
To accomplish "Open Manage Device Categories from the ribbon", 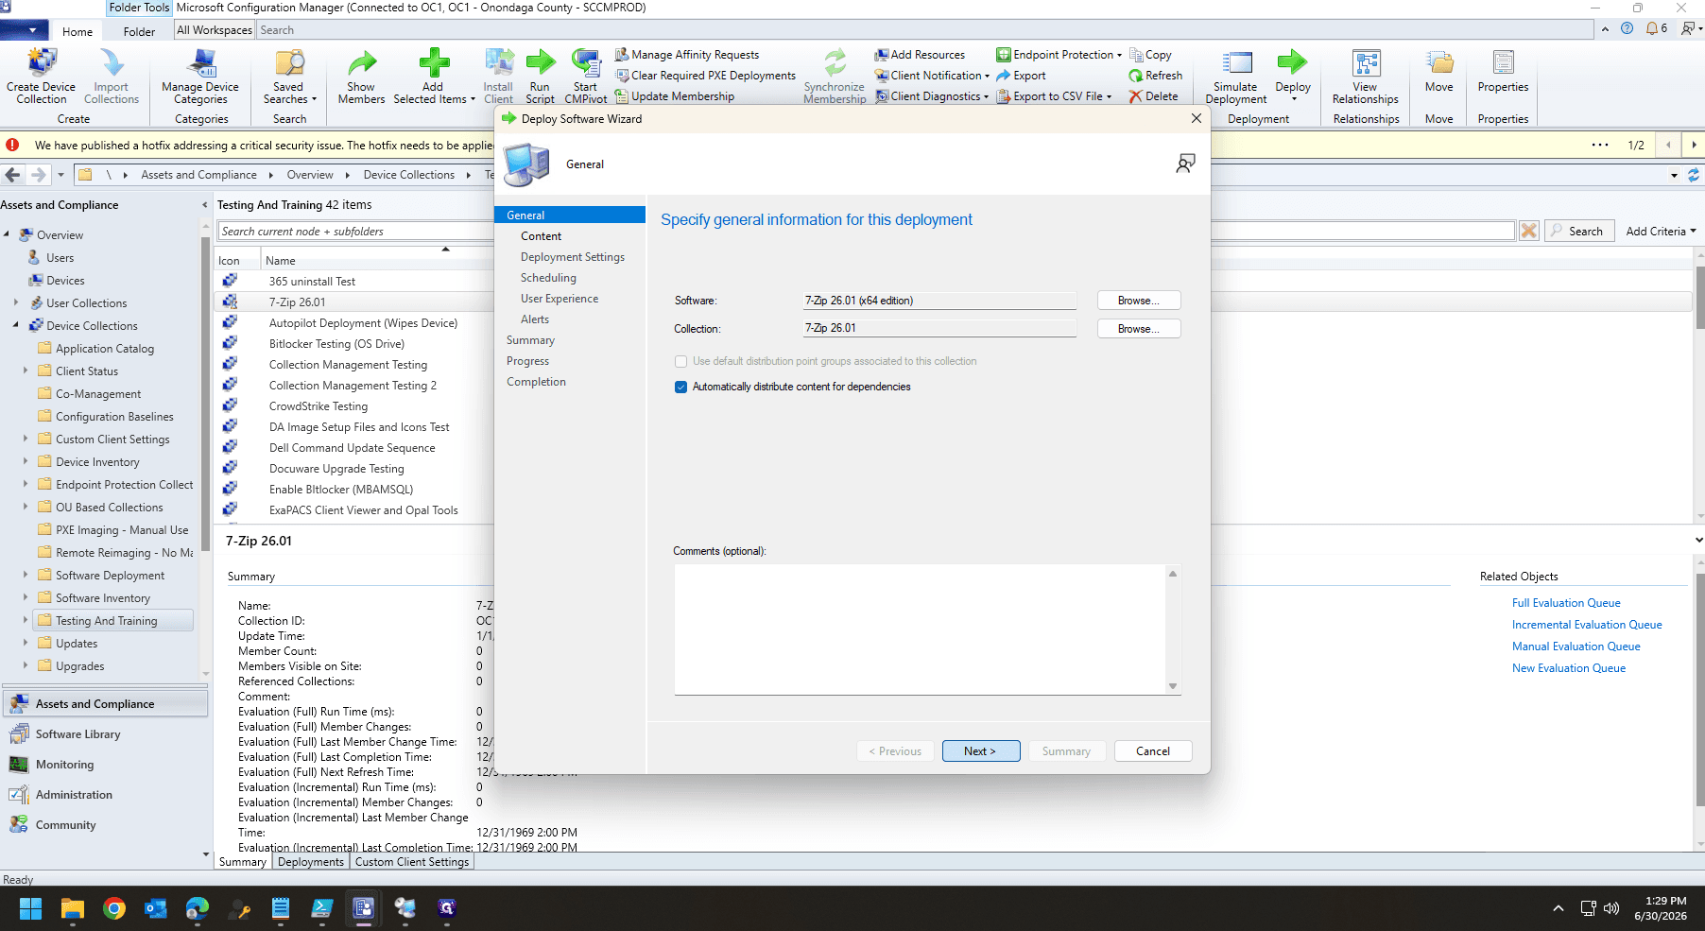I will [200, 76].
